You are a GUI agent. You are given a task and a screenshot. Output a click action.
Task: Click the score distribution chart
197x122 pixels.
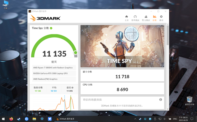[54, 103]
